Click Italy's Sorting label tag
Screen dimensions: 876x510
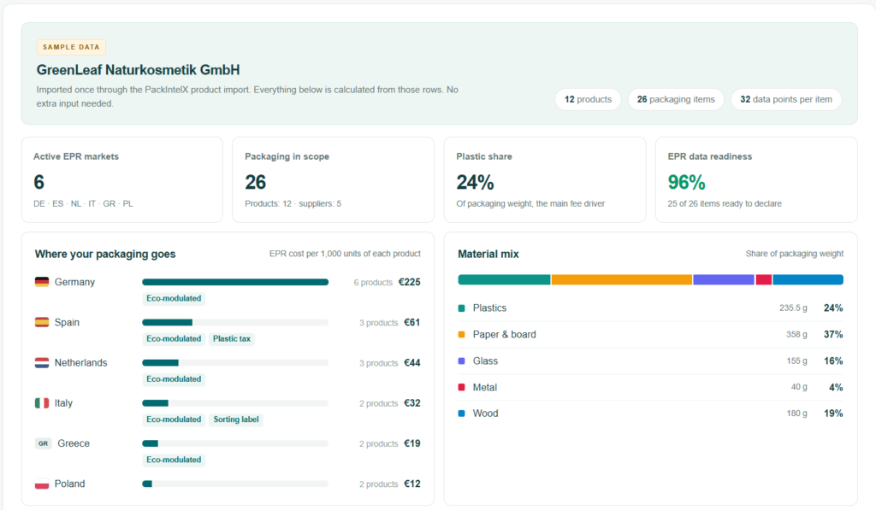click(x=236, y=419)
